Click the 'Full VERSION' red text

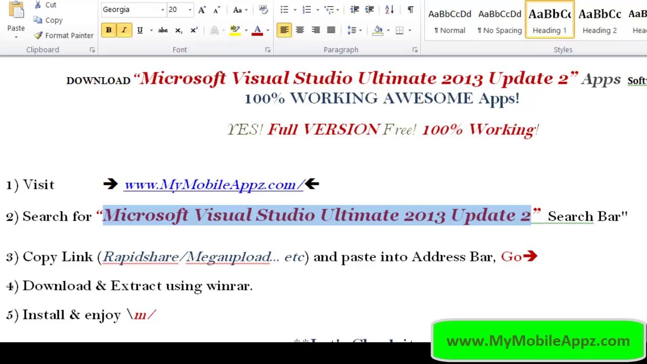point(323,129)
